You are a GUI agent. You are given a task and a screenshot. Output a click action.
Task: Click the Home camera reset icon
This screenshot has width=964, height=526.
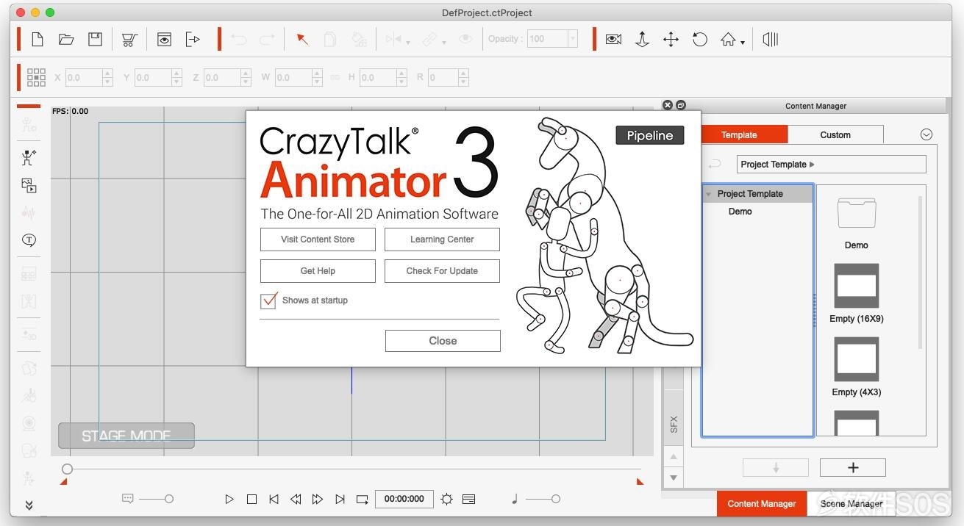point(728,40)
